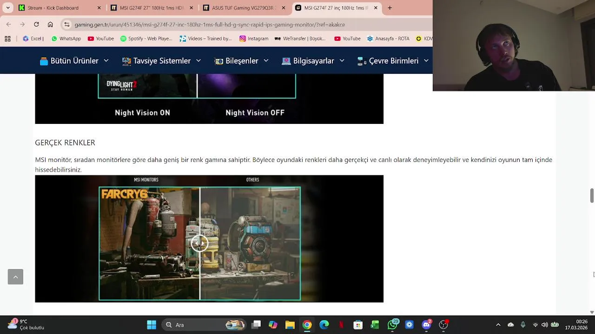Close the ASUS TUF Gaming tab
595x334 pixels.
pos(283,8)
